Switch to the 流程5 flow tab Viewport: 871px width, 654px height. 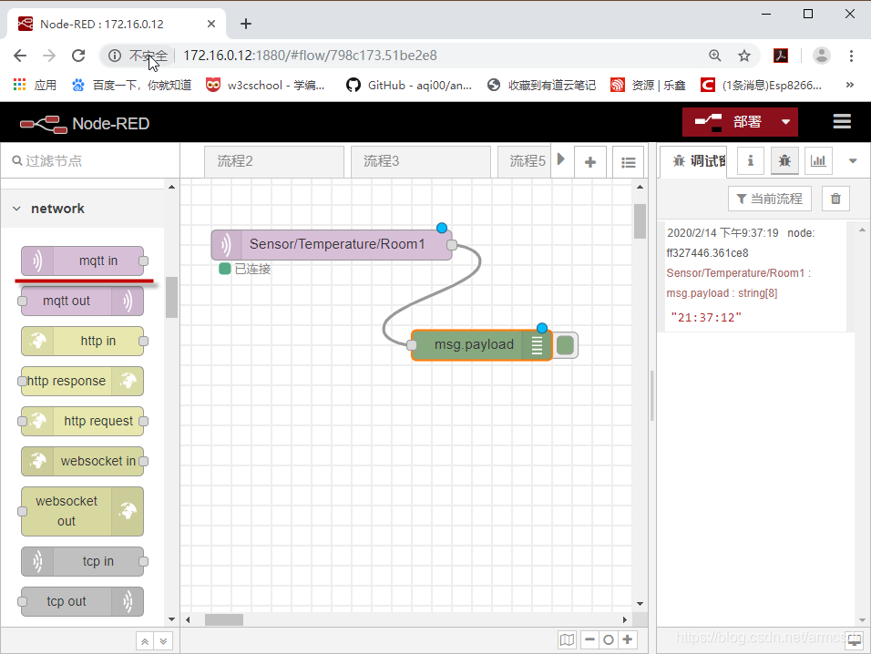(x=525, y=161)
